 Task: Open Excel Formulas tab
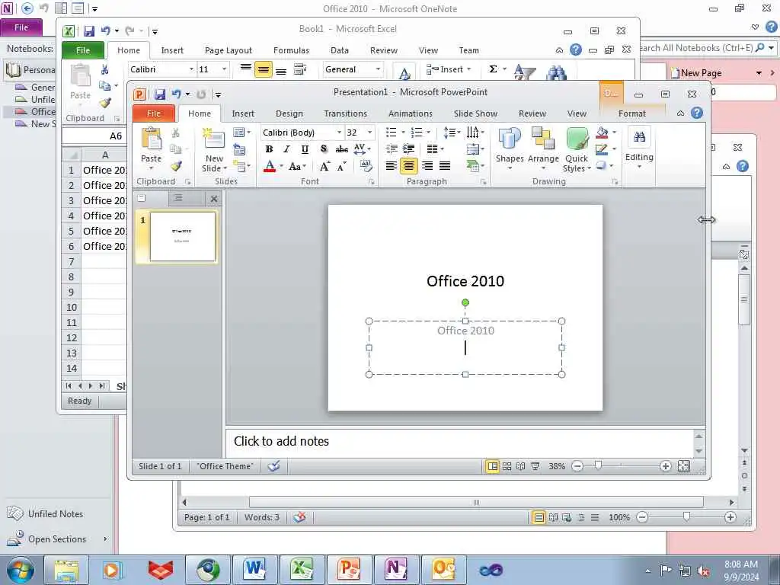tap(291, 50)
